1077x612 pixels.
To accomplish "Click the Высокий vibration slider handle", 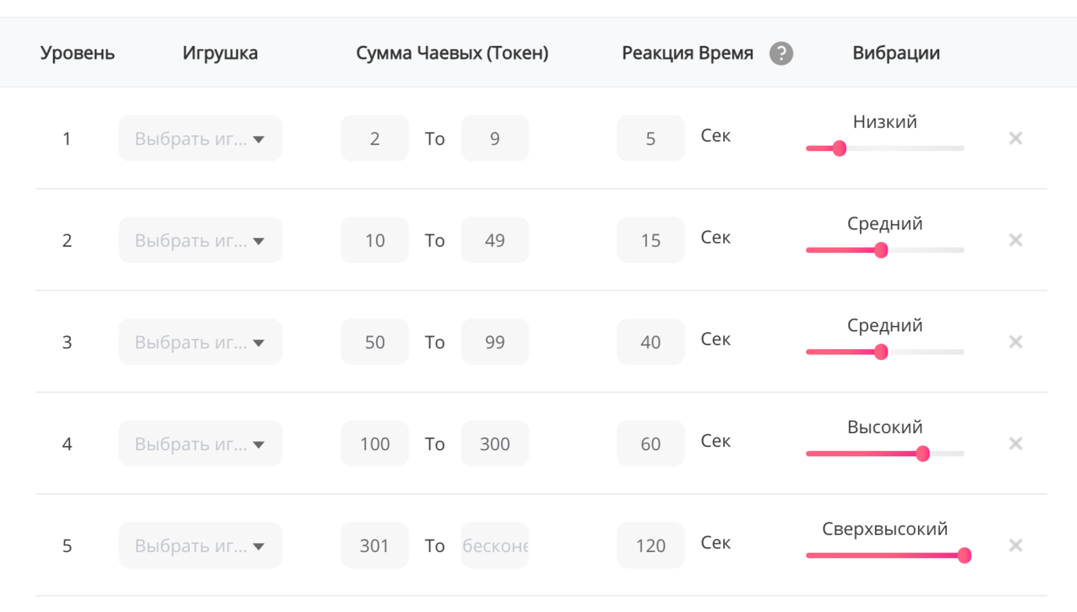I will click(x=923, y=454).
